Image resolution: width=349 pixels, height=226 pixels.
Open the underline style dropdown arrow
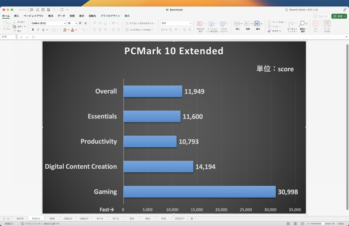pyautogui.click(x=47, y=30)
